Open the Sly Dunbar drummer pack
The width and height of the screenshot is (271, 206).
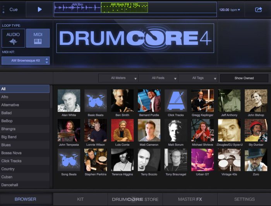click(256, 130)
